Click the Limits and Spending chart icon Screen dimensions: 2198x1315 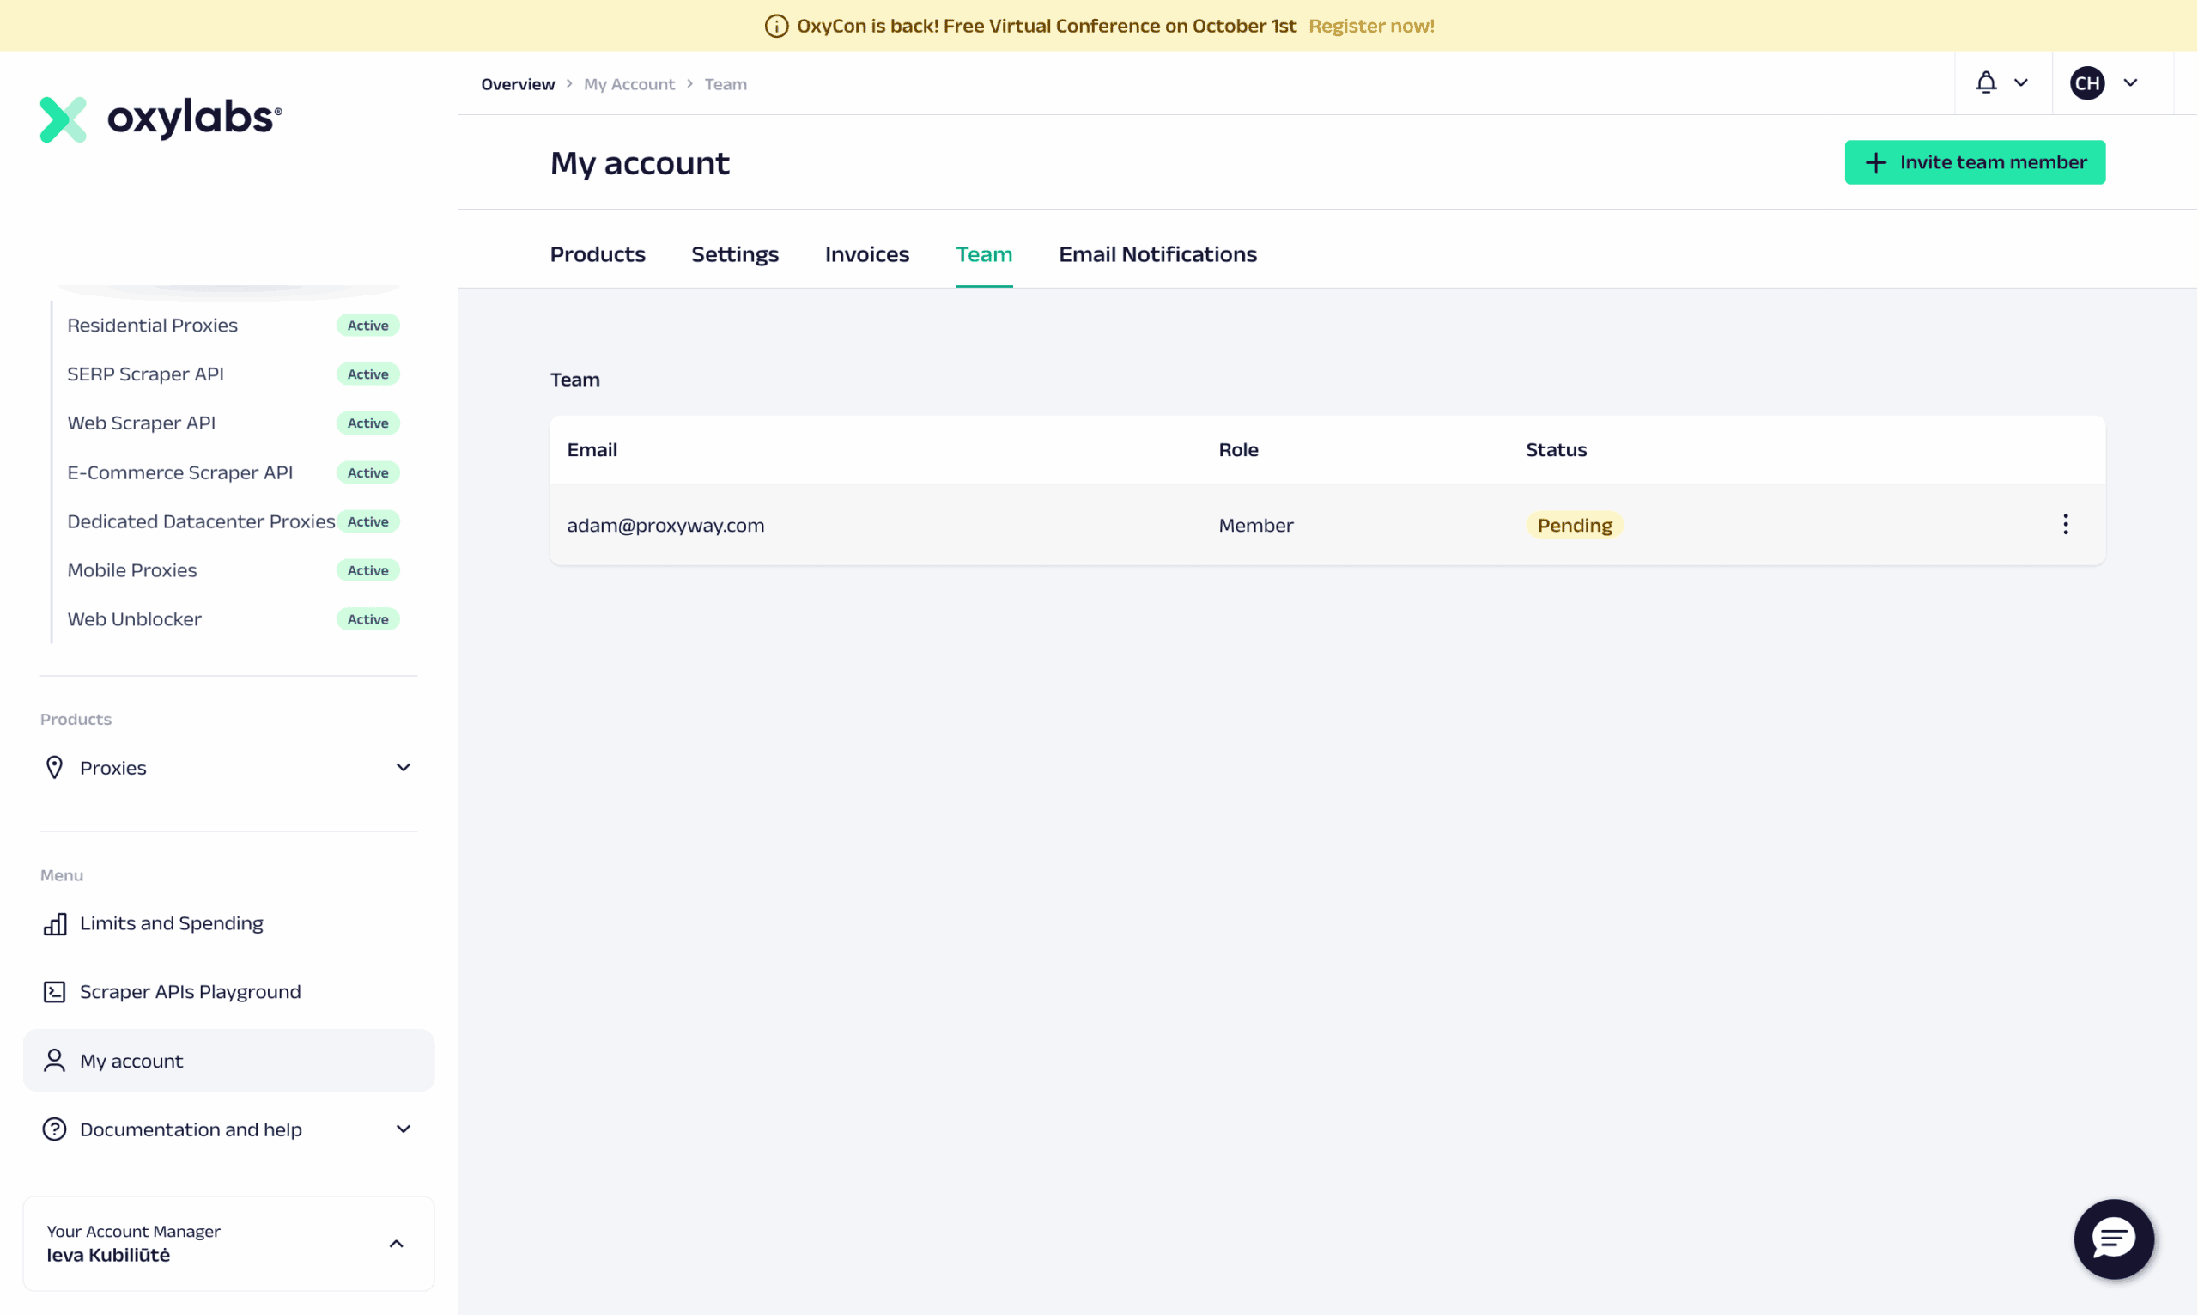[x=55, y=924]
